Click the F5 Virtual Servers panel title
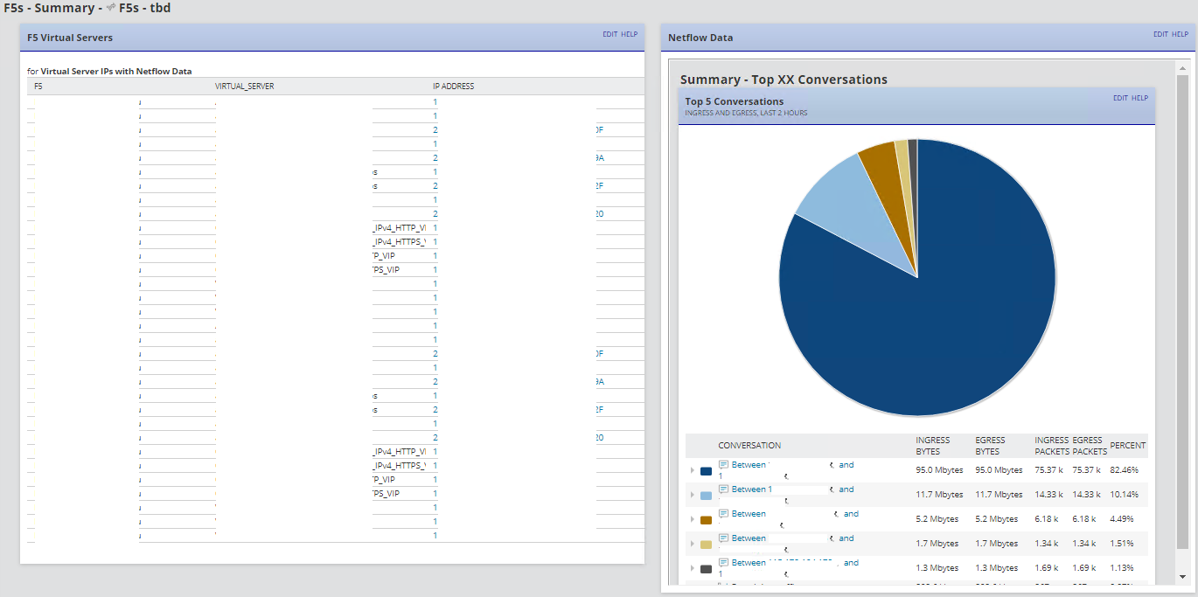Viewport: 1198px width, 597px height. coord(70,38)
